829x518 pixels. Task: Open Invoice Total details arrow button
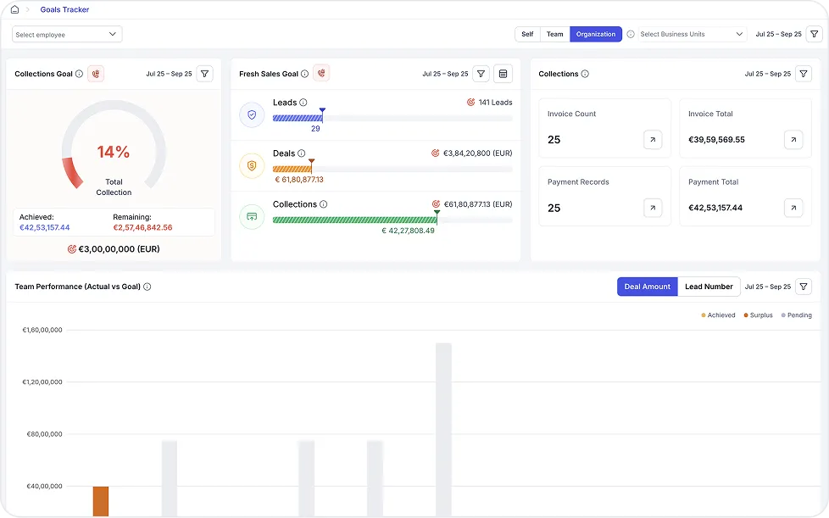click(793, 140)
